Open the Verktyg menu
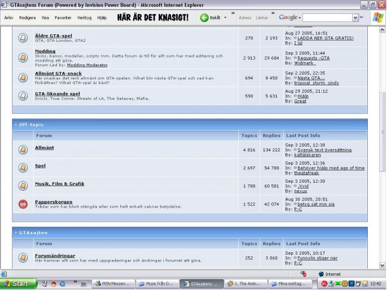Image resolution: width=387 pixels, height=290 pixels. [x=84, y=18]
